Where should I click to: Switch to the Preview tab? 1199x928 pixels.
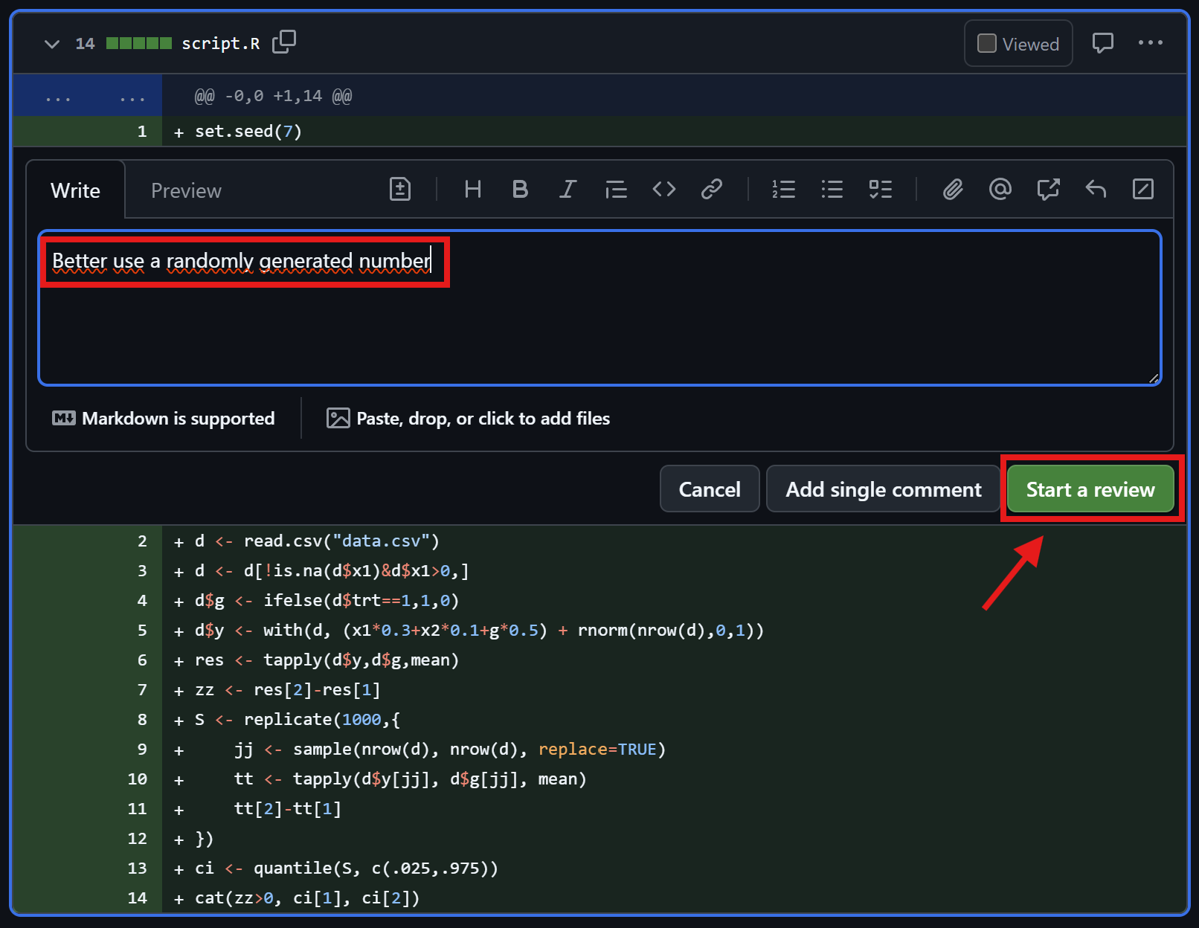(x=186, y=191)
